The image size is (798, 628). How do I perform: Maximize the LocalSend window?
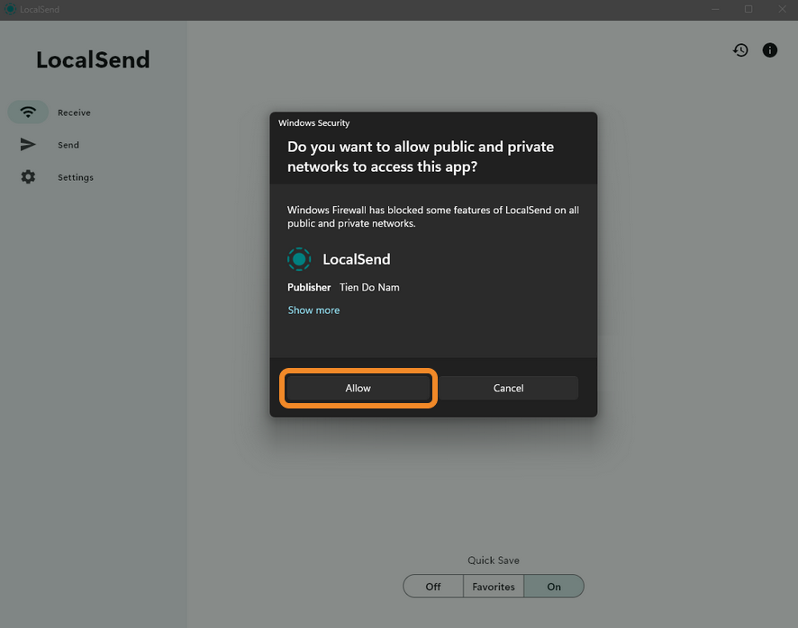click(x=748, y=9)
